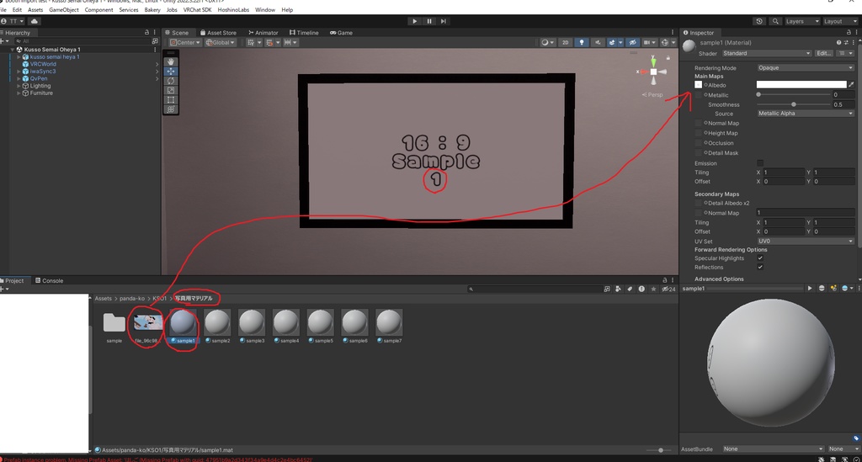Click the Smoothness slider
This screenshot has height=462, width=862.
794,104
